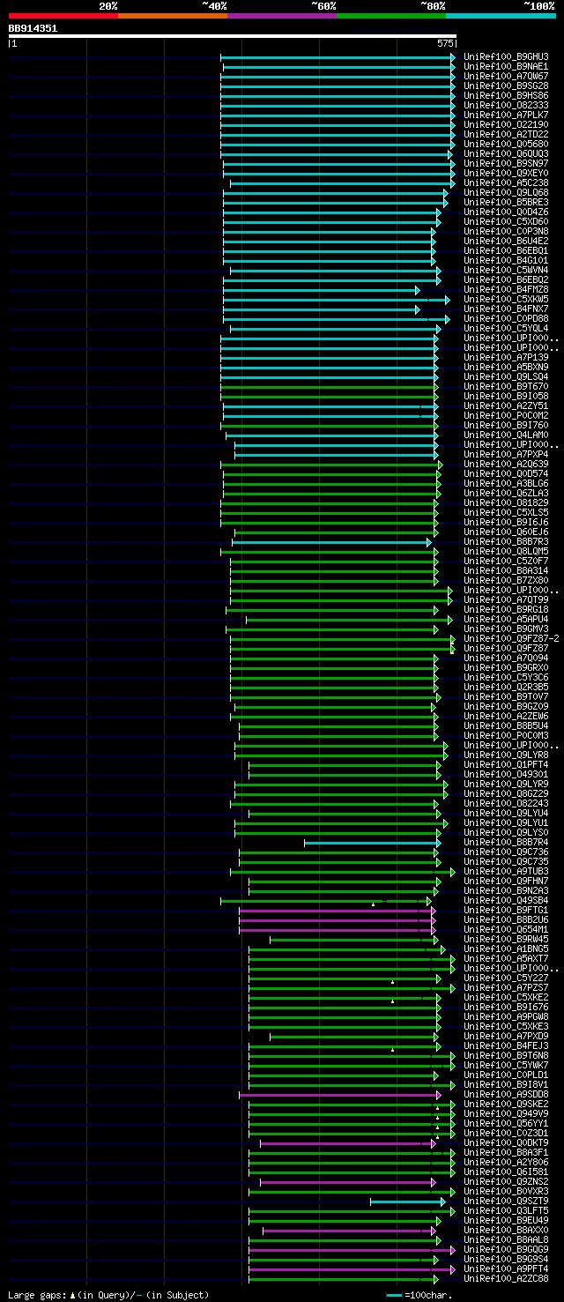Click hit UniRef100_Q49SB4
The width and height of the screenshot is (564, 1302).
click(506, 900)
